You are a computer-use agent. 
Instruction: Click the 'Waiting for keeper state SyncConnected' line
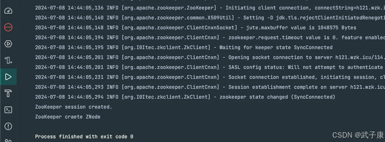pos(184,47)
